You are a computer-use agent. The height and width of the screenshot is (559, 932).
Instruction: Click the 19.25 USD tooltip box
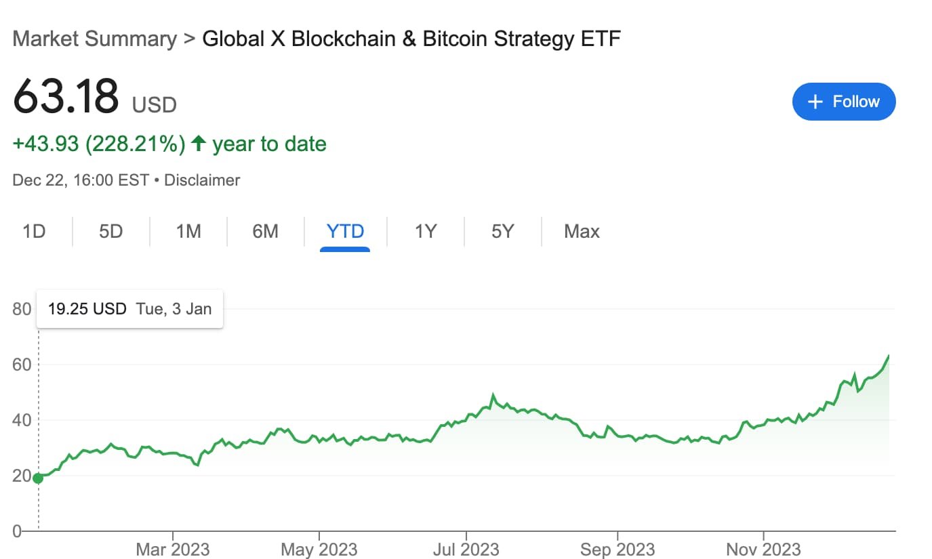point(130,309)
